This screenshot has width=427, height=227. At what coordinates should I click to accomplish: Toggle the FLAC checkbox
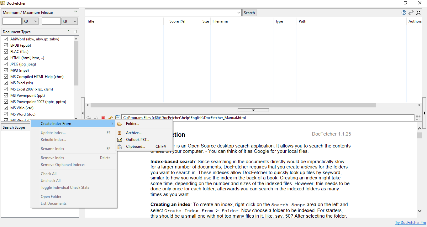coord(6,52)
